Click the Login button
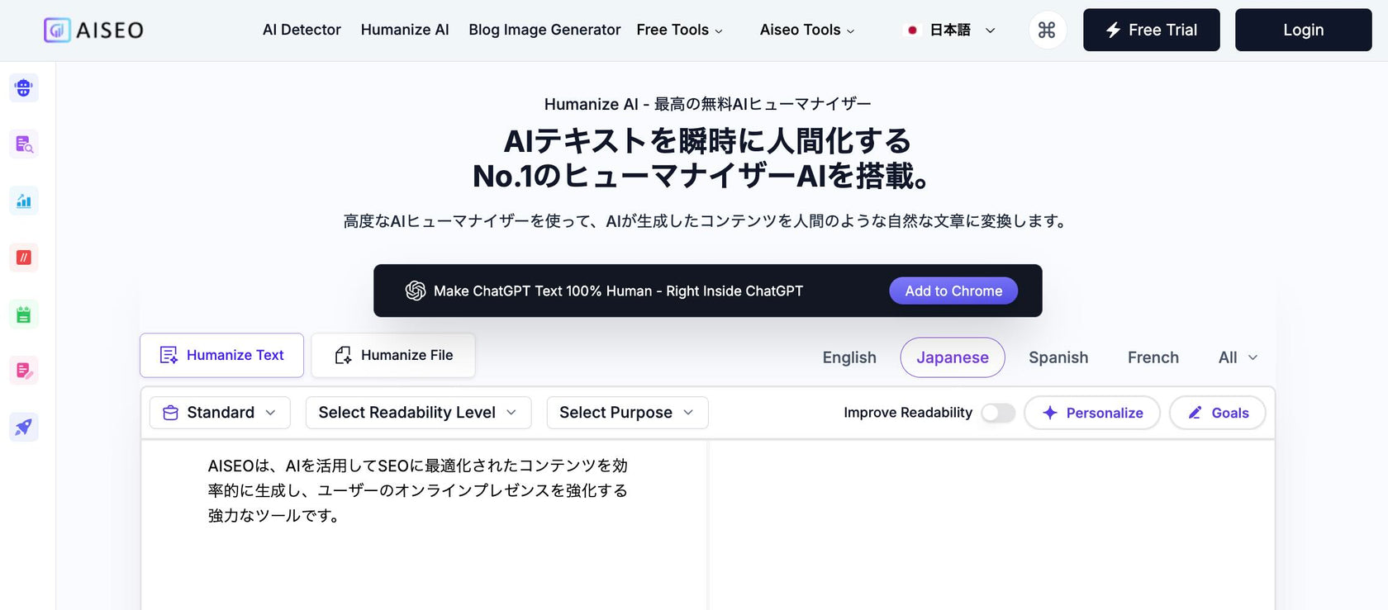 [1304, 30]
